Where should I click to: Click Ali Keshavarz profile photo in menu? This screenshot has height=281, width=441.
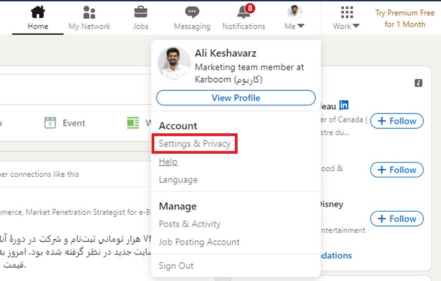tap(174, 63)
